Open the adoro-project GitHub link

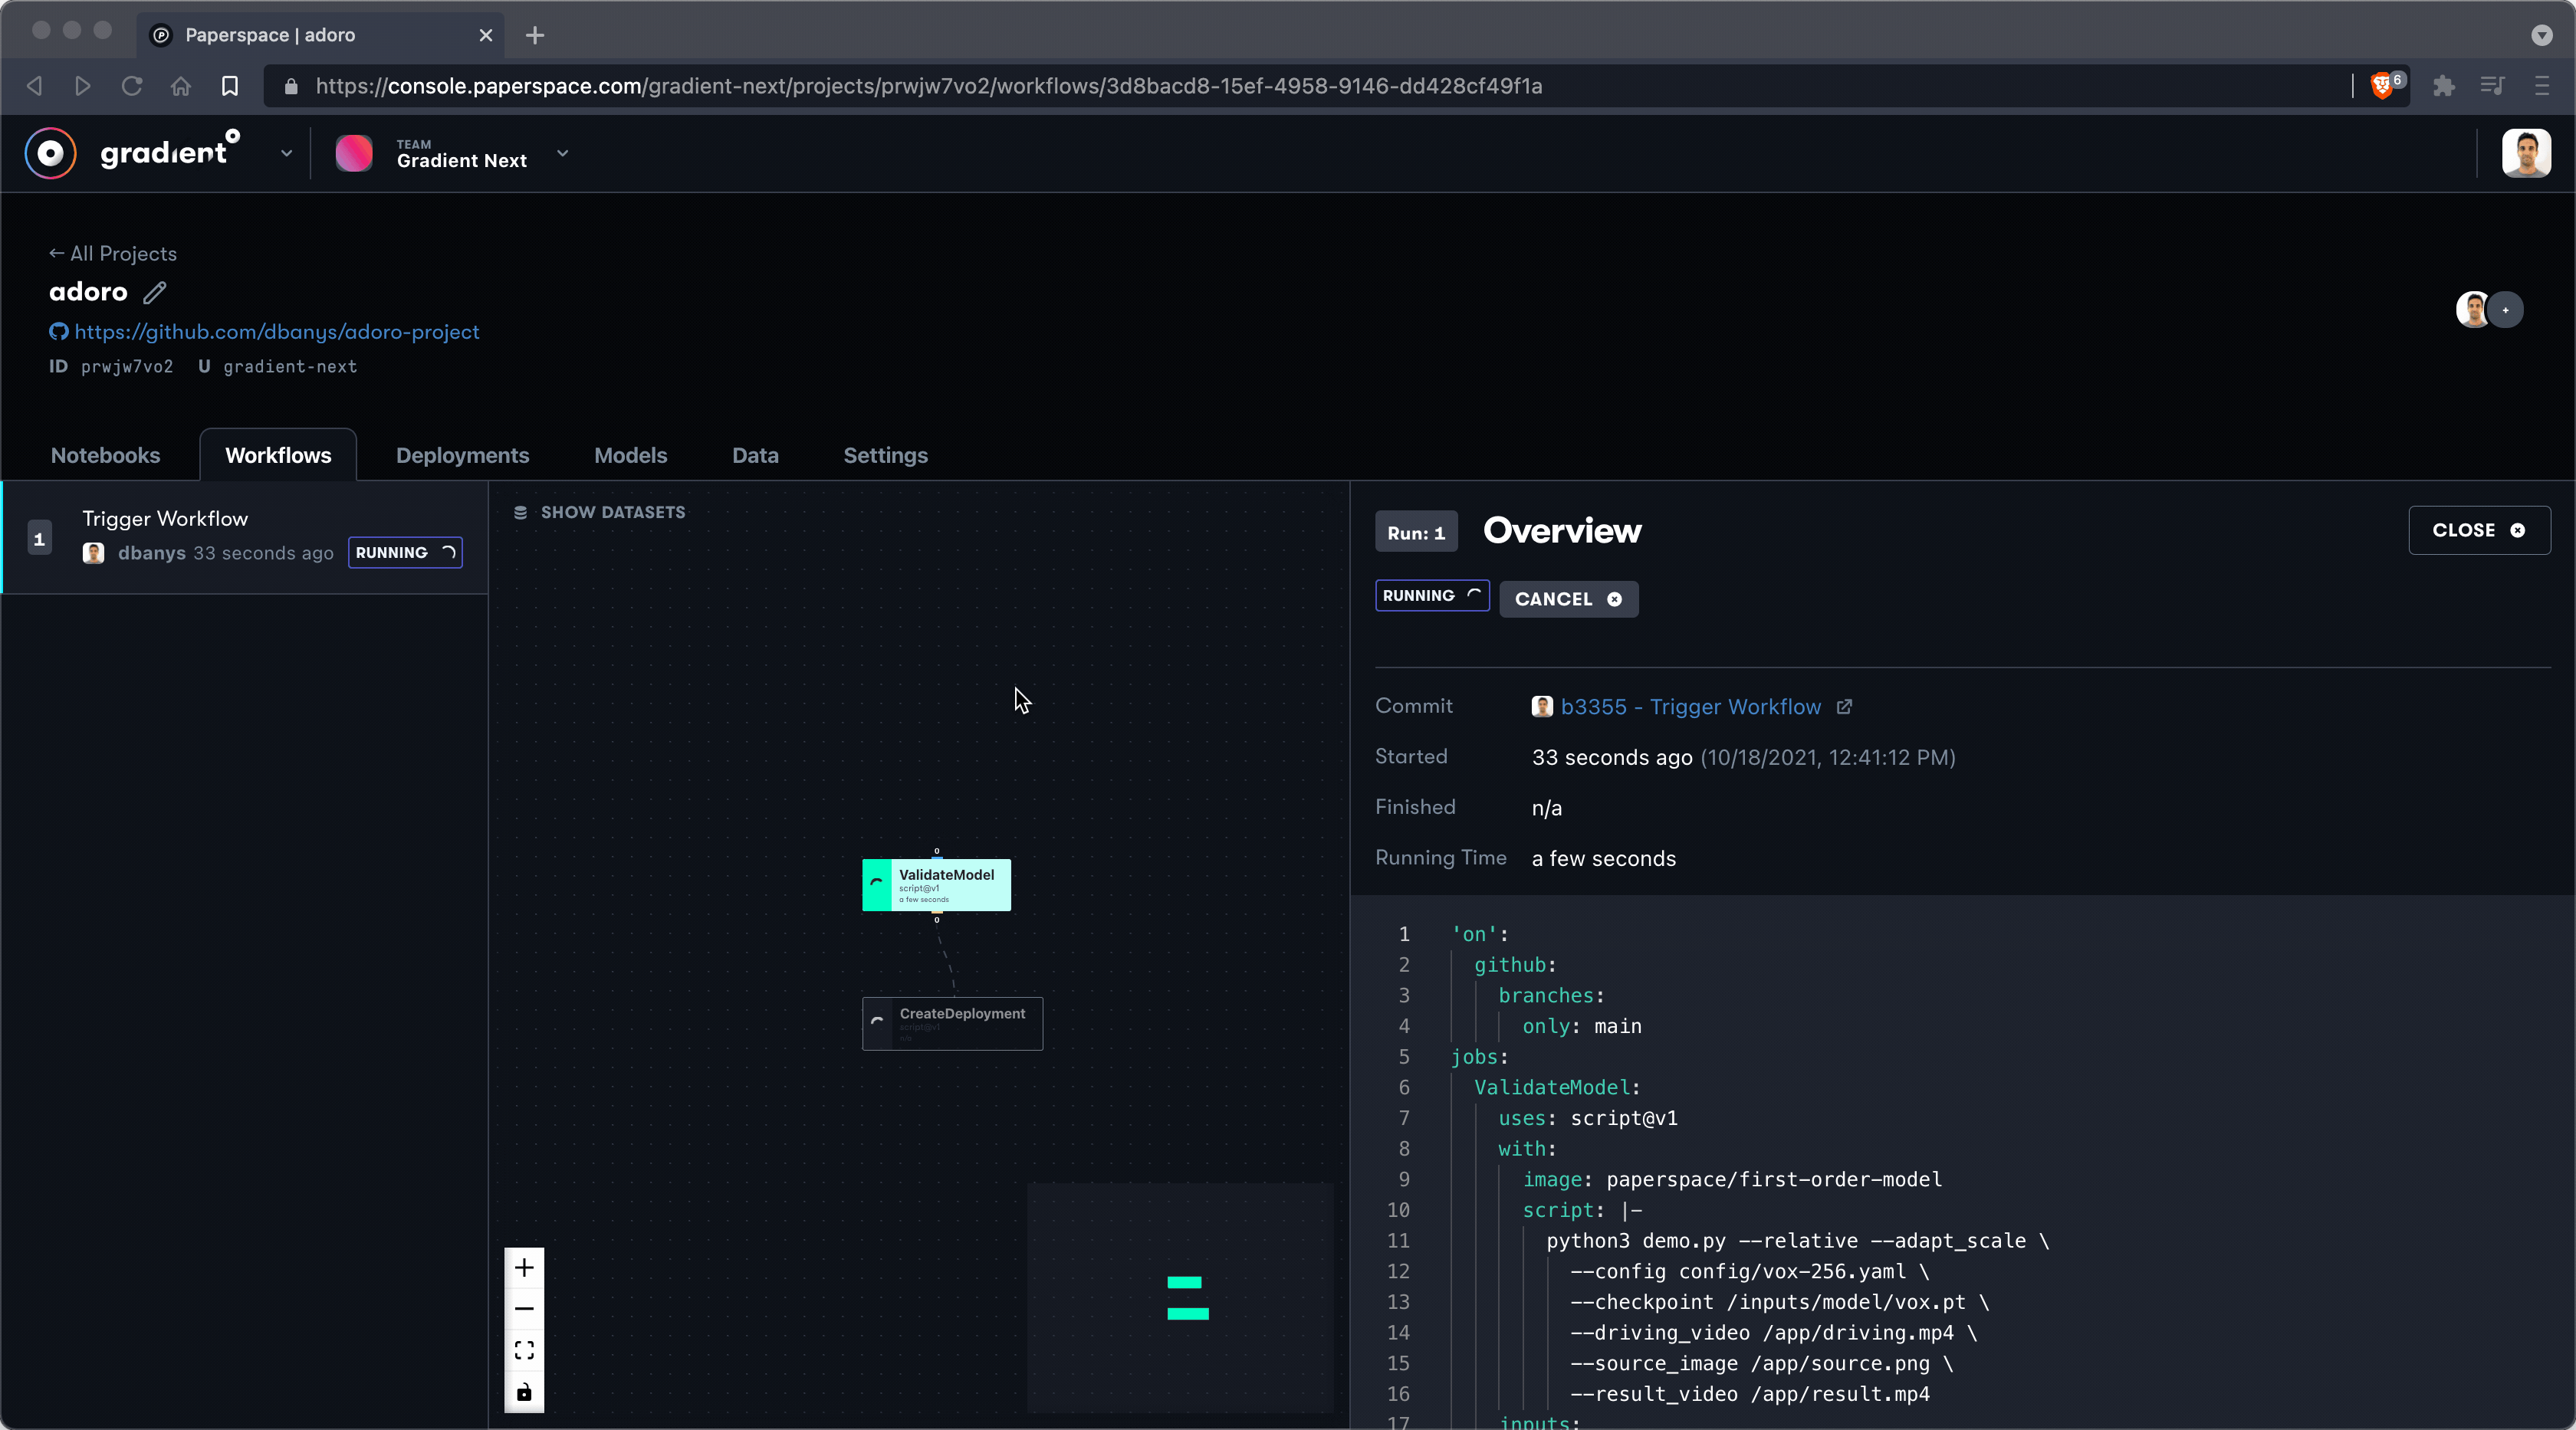[x=276, y=332]
